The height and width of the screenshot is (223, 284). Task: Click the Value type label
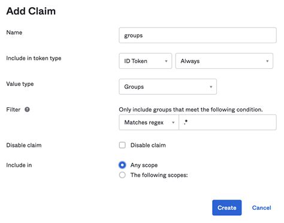20,84
